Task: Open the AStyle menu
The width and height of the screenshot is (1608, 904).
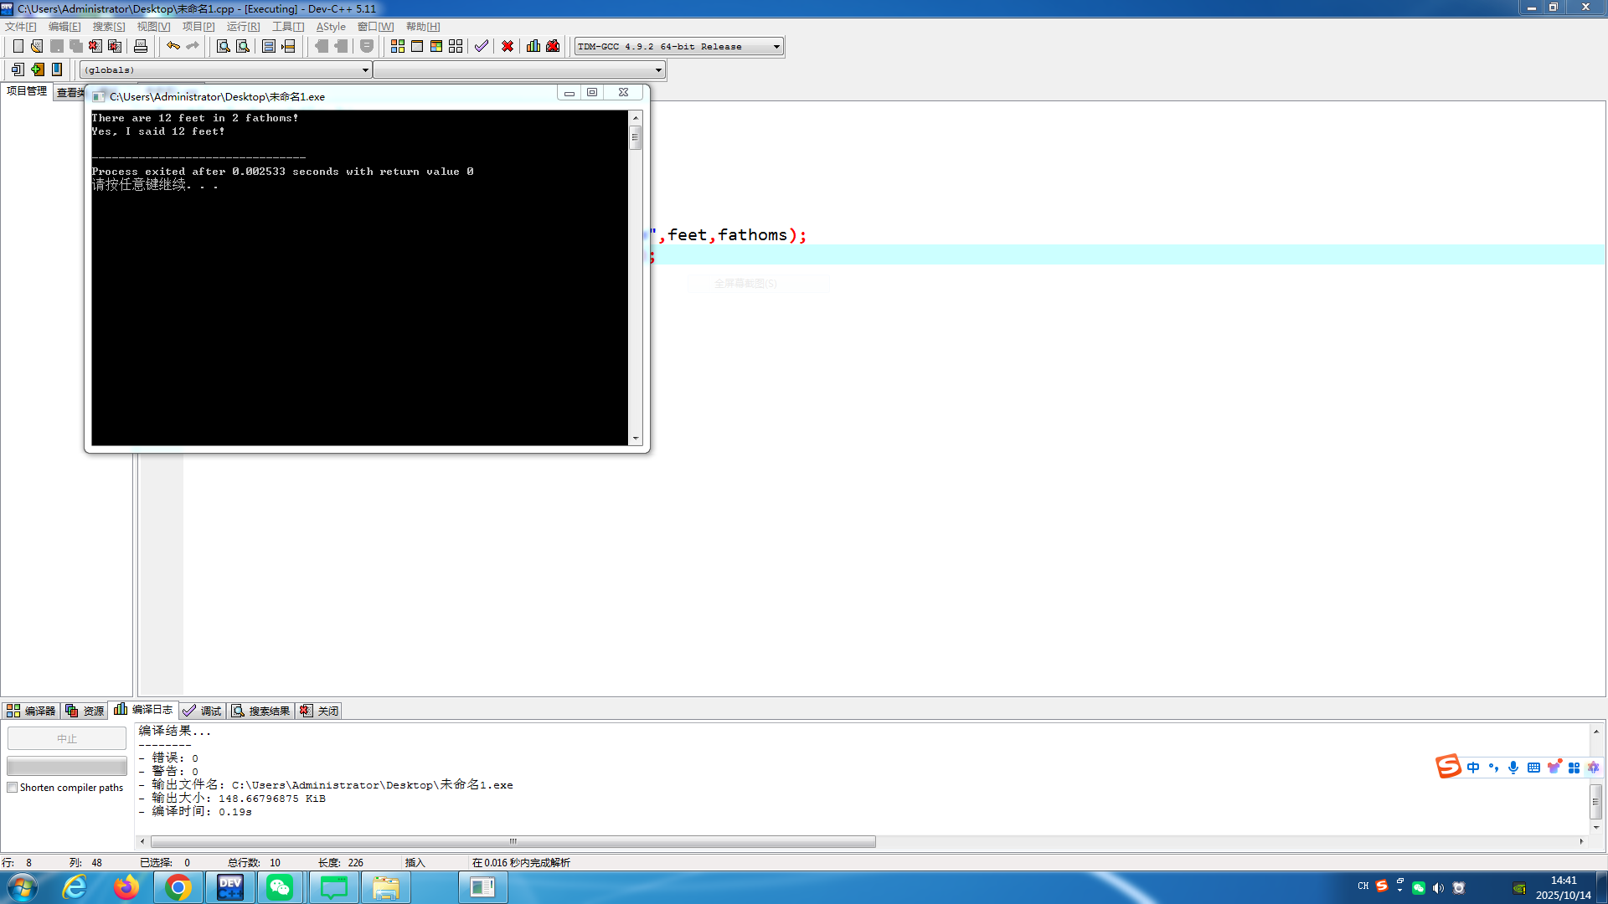Action: click(331, 27)
